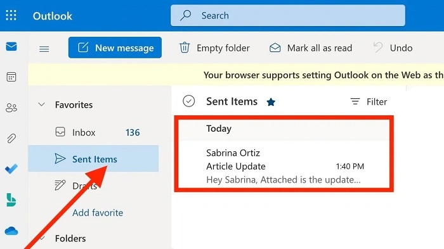Click the Outlook title text
The height and width of the screenshot is (249, 444).
(53, 16)
